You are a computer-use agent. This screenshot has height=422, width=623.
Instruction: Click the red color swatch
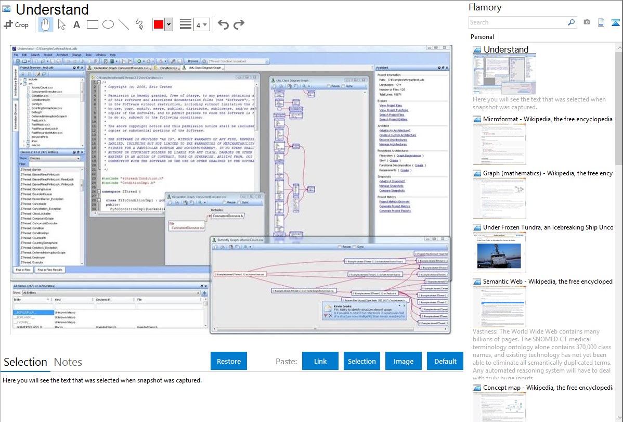tap(159, 24)
